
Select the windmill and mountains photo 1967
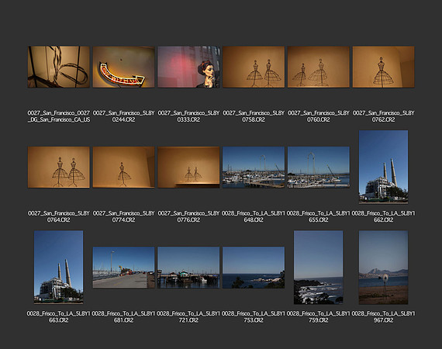pyautogui.click(x=383, y=268)
